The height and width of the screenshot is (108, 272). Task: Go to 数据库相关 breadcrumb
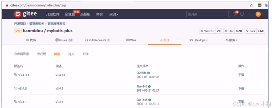click(x=37, y=23)
